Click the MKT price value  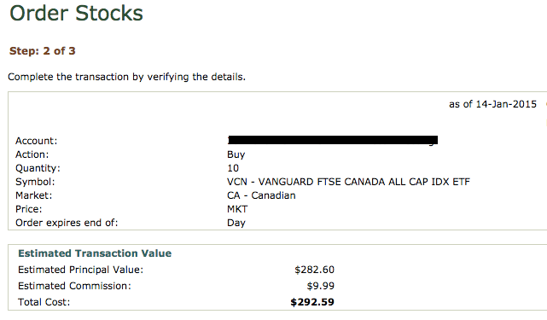point(237,209)
